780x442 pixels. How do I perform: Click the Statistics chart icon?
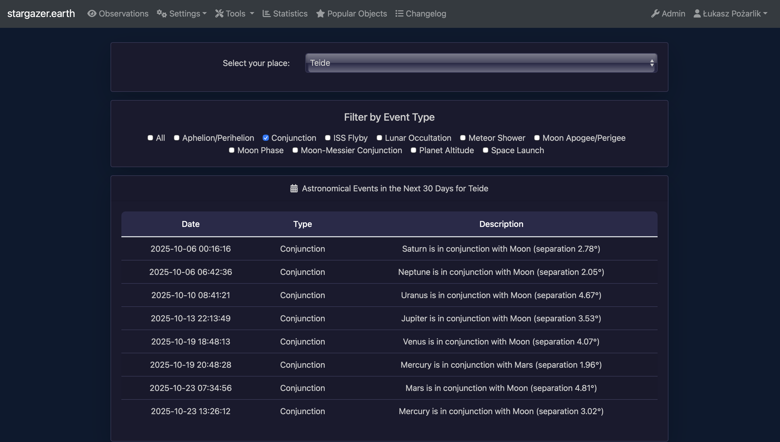pos(266,14)
